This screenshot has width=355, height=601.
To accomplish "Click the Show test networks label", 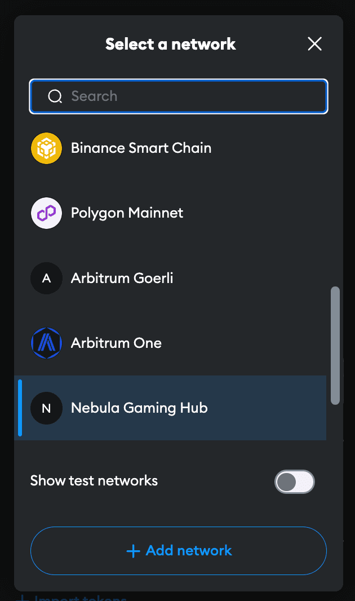I will [94, 481].
